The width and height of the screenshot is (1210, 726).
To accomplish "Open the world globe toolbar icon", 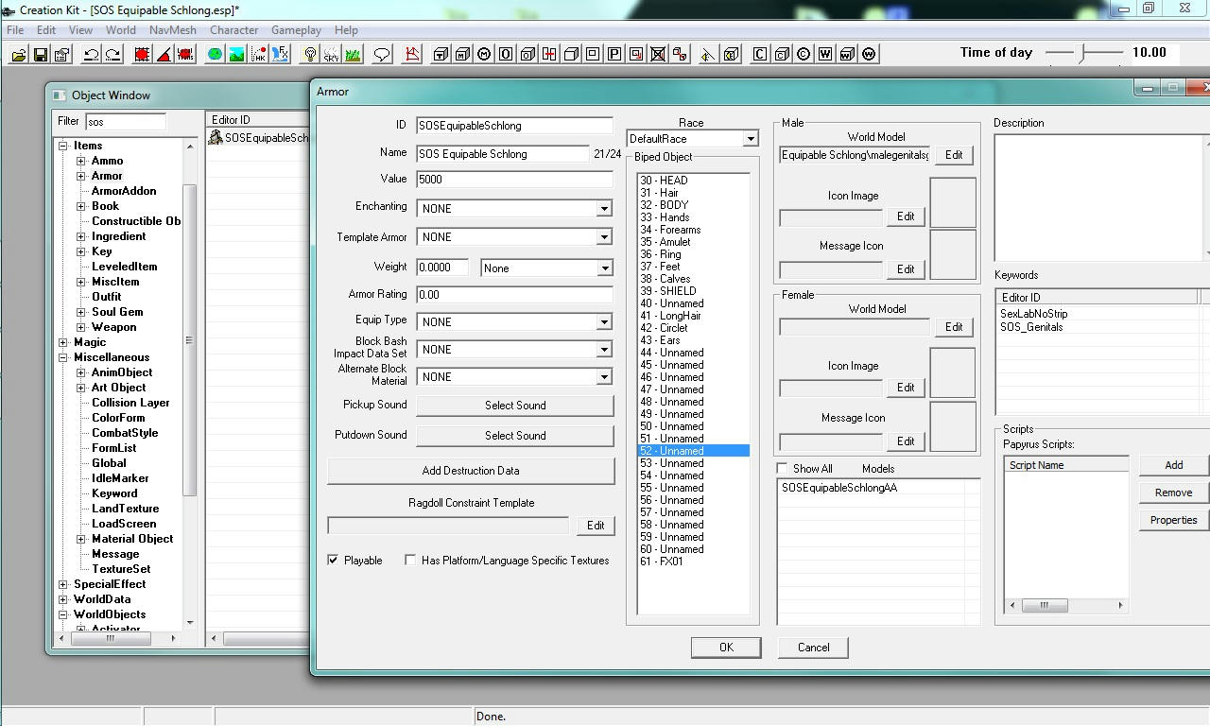I will coord(215,54).
